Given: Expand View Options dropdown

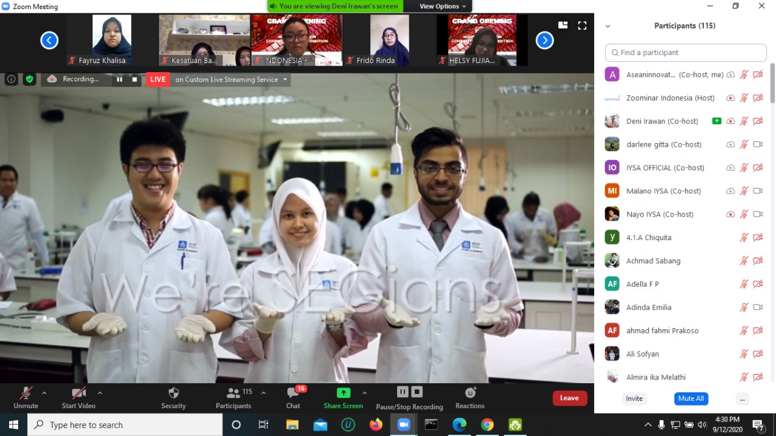Looking at the screenshot, I should tap(443, 6).
